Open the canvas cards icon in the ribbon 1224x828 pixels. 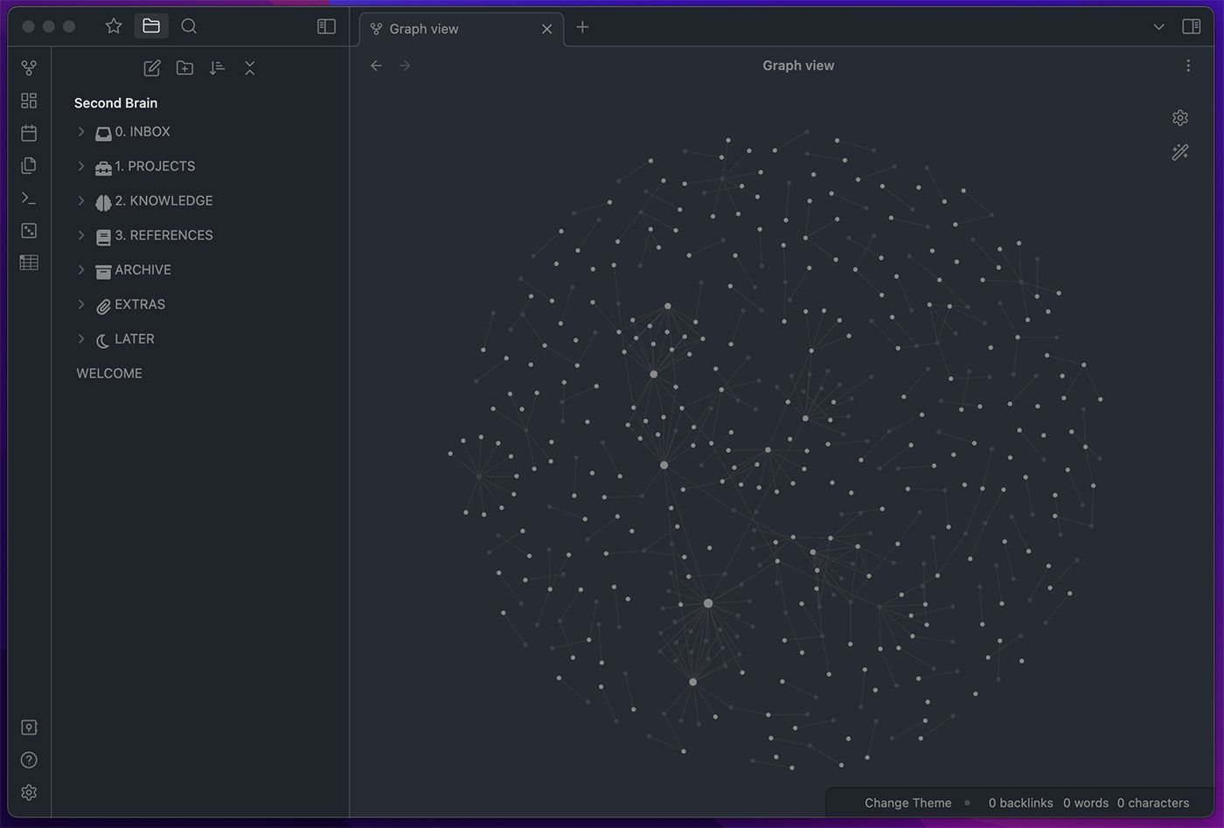point(29,101)
